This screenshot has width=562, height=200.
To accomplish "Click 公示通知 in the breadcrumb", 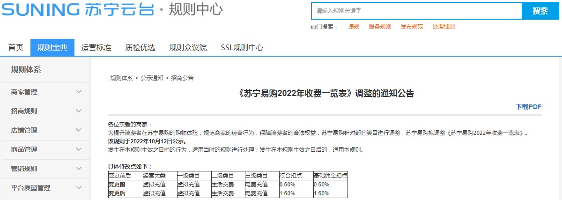I will (x=152, y=78).
